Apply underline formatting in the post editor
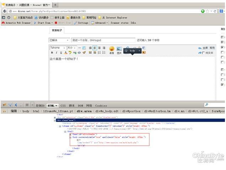Image resolution: width=226 pixels, height=170 pixels. pos(61,53)
